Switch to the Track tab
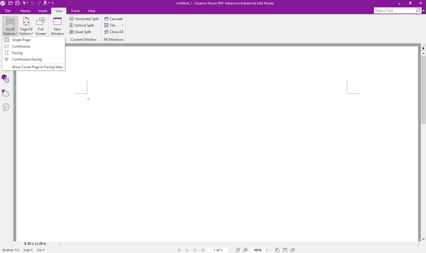The image size is (426, 253). tap(75, 11)
